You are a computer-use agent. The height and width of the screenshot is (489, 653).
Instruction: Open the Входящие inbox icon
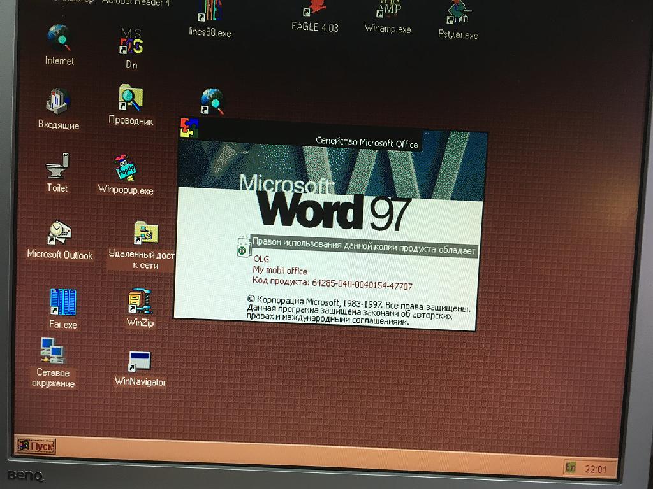[59, 102]
